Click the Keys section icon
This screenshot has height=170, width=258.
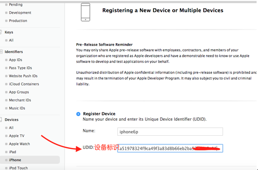coord(1,32)
